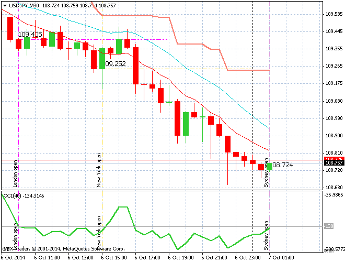Click the gray -130 CCI level tag
This screenshot has height=262, width=345.
tap(329, 226)
